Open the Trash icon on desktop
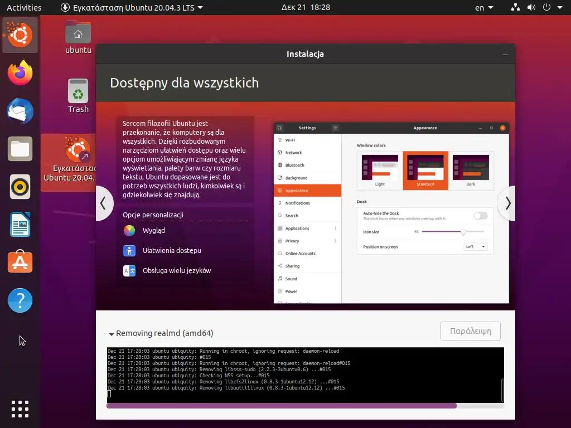The height and width of the screenshot is (428, 571). pyautogui.click(x=78, y=96)
